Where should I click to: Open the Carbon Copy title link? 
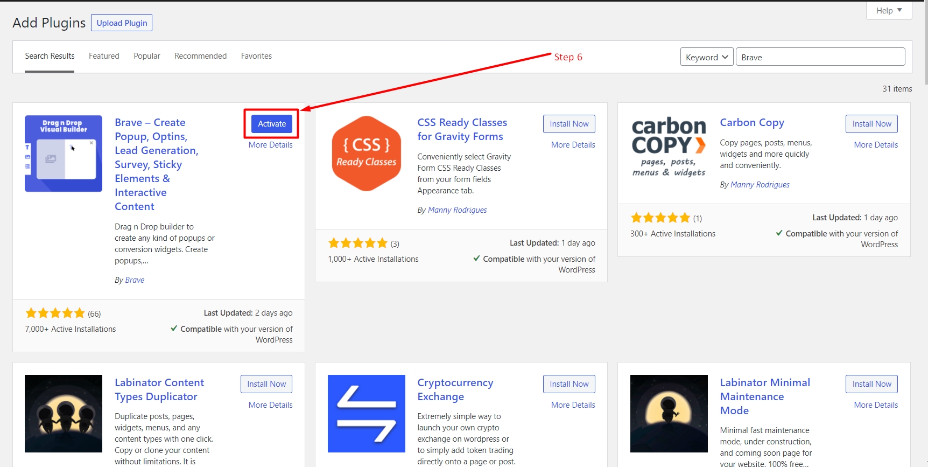[x=752, y=122]
